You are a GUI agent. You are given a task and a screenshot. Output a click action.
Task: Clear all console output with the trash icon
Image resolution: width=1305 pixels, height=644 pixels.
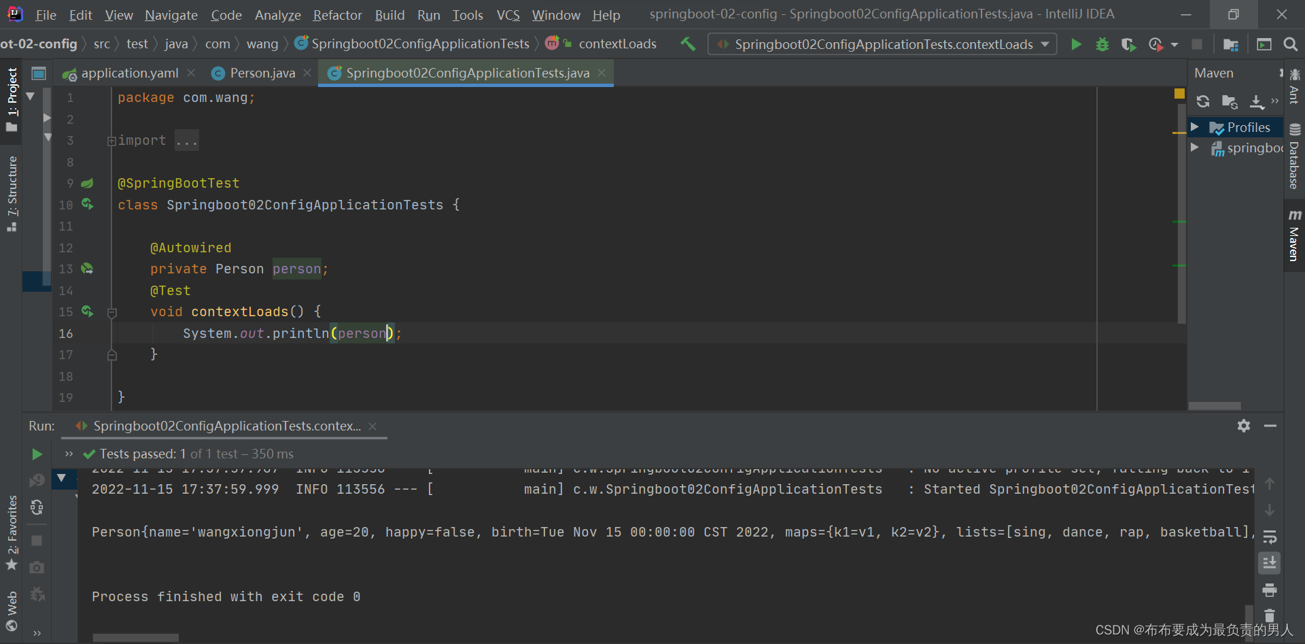coord(1270,615)
